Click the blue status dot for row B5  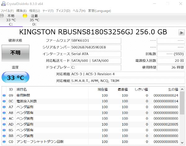[4, 130]
